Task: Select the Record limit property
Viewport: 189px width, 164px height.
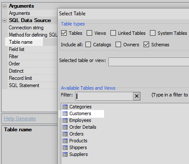Action: pos(33,78)
